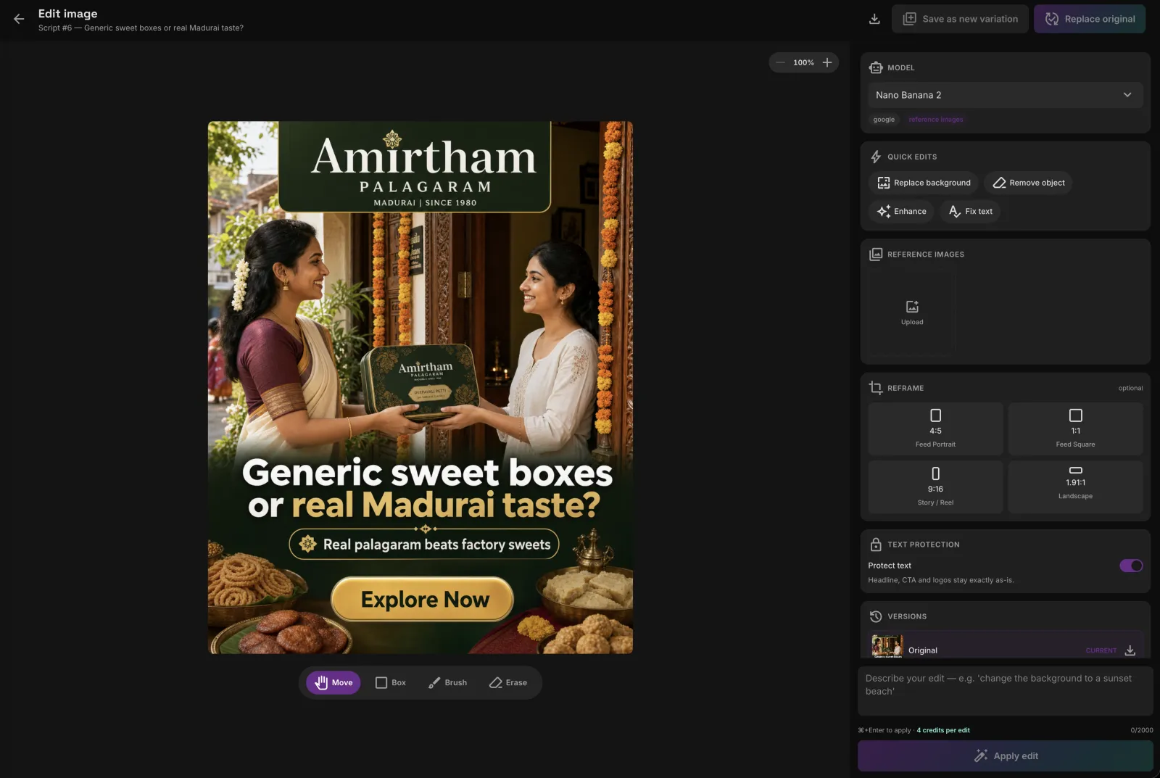Click the Text Protection lock icon
The width and height of the screenshot is (1160, 778).
click(x=876, y=545)
